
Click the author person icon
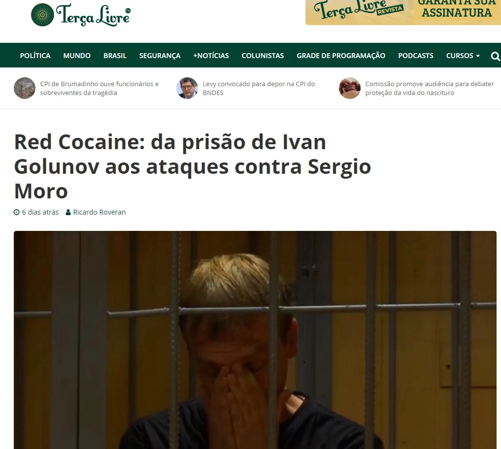68,212
